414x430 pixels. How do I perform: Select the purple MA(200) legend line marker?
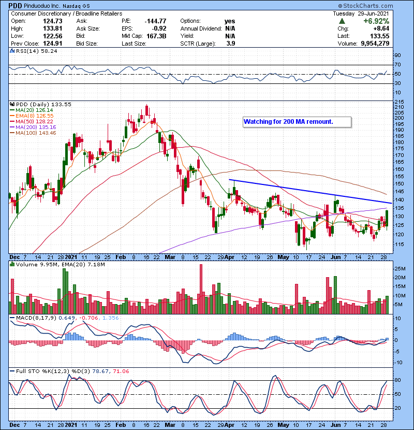click(x=12, y=127)
